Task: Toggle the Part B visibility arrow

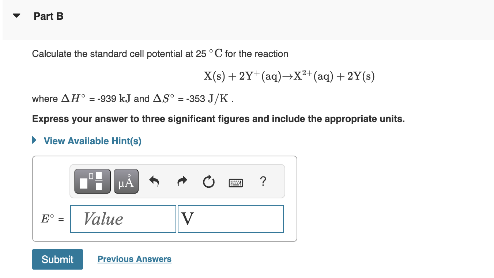Action: tap(16, 15)
